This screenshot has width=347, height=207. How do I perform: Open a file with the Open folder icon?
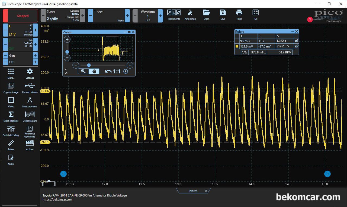[206, 15]
